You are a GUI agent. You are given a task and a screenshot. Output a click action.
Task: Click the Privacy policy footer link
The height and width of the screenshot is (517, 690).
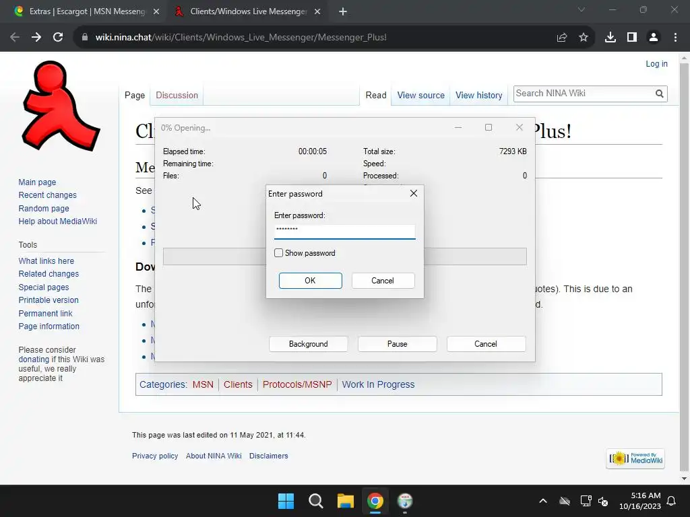pyautogui.click(x=155, y=456)
